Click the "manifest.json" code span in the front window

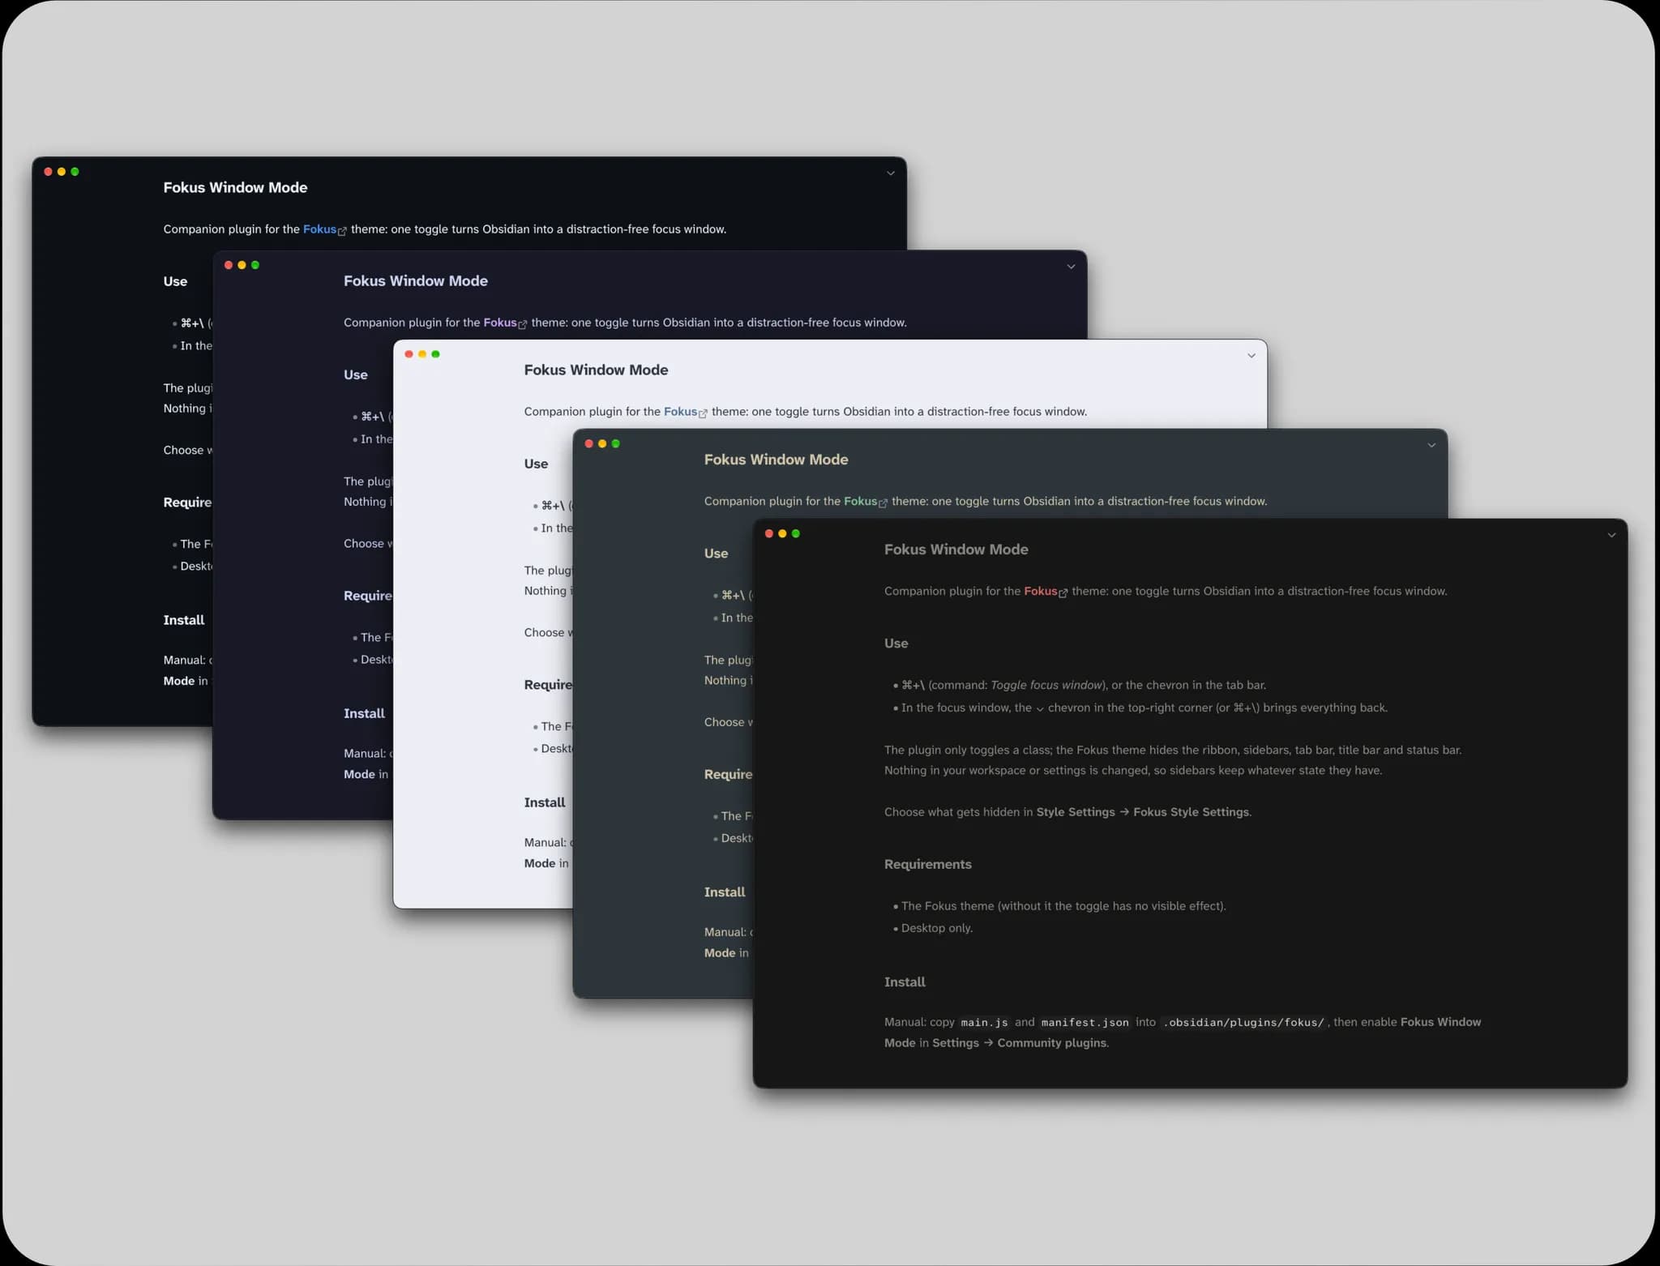1085,1023
